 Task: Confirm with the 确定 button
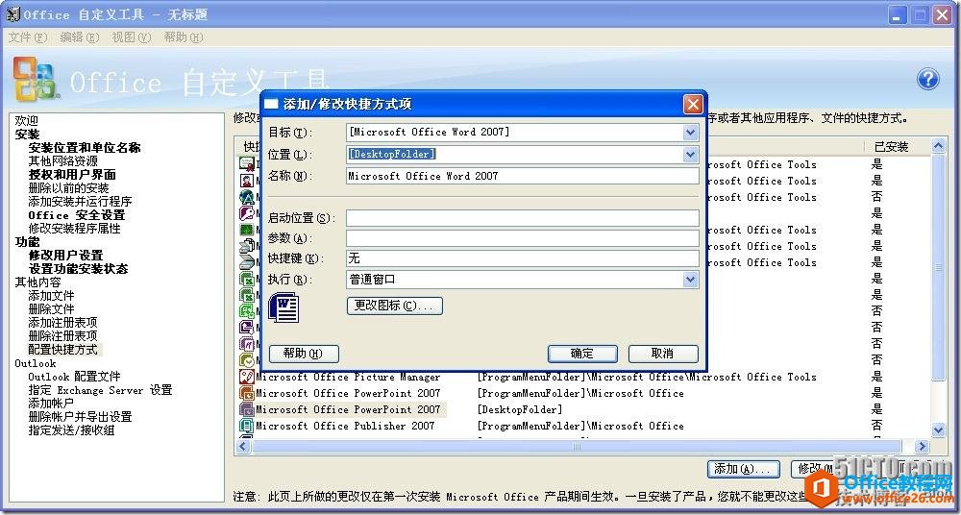pos(582,354)
